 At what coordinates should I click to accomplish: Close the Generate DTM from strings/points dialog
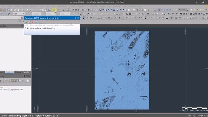click(78, 18)
